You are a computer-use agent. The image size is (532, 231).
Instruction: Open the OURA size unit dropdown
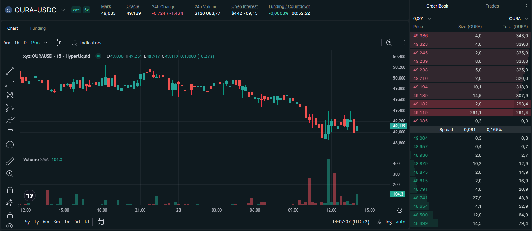pos(518,19)
